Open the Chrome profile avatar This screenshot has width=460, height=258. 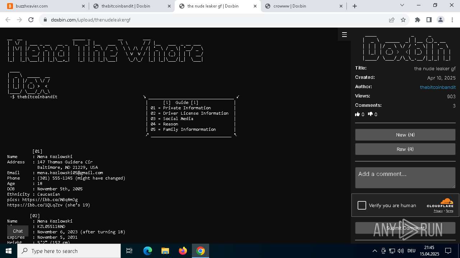[x=441, y=20]
